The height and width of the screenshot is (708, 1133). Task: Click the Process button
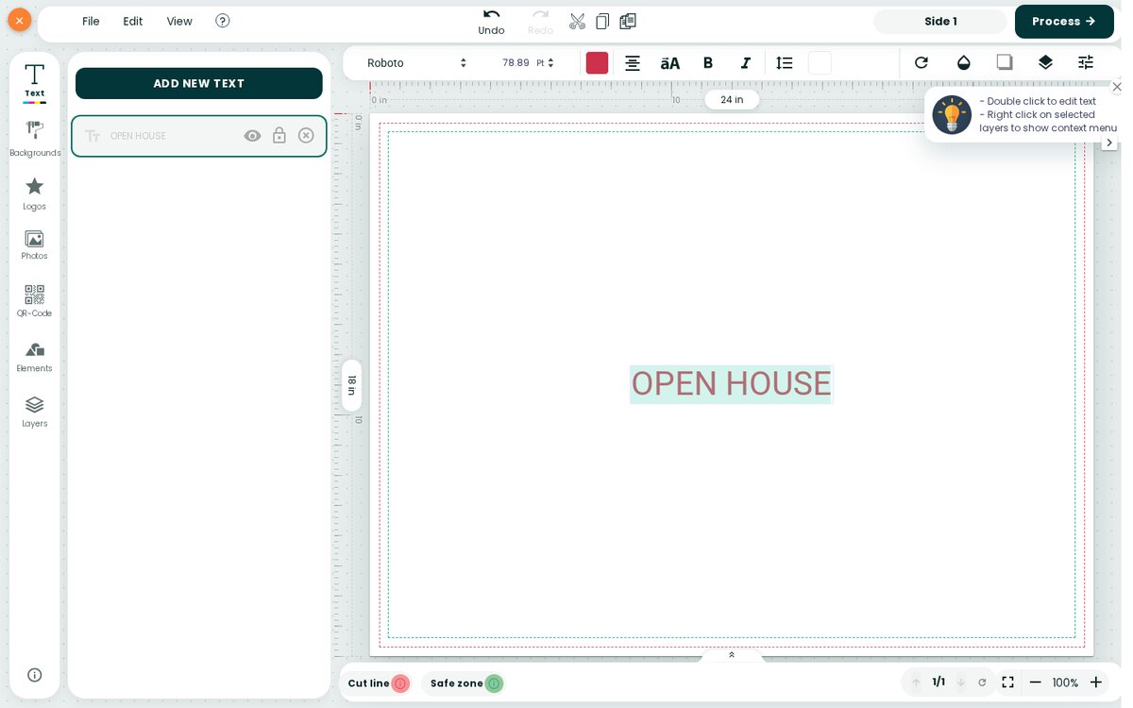[x=1064, y=22]
